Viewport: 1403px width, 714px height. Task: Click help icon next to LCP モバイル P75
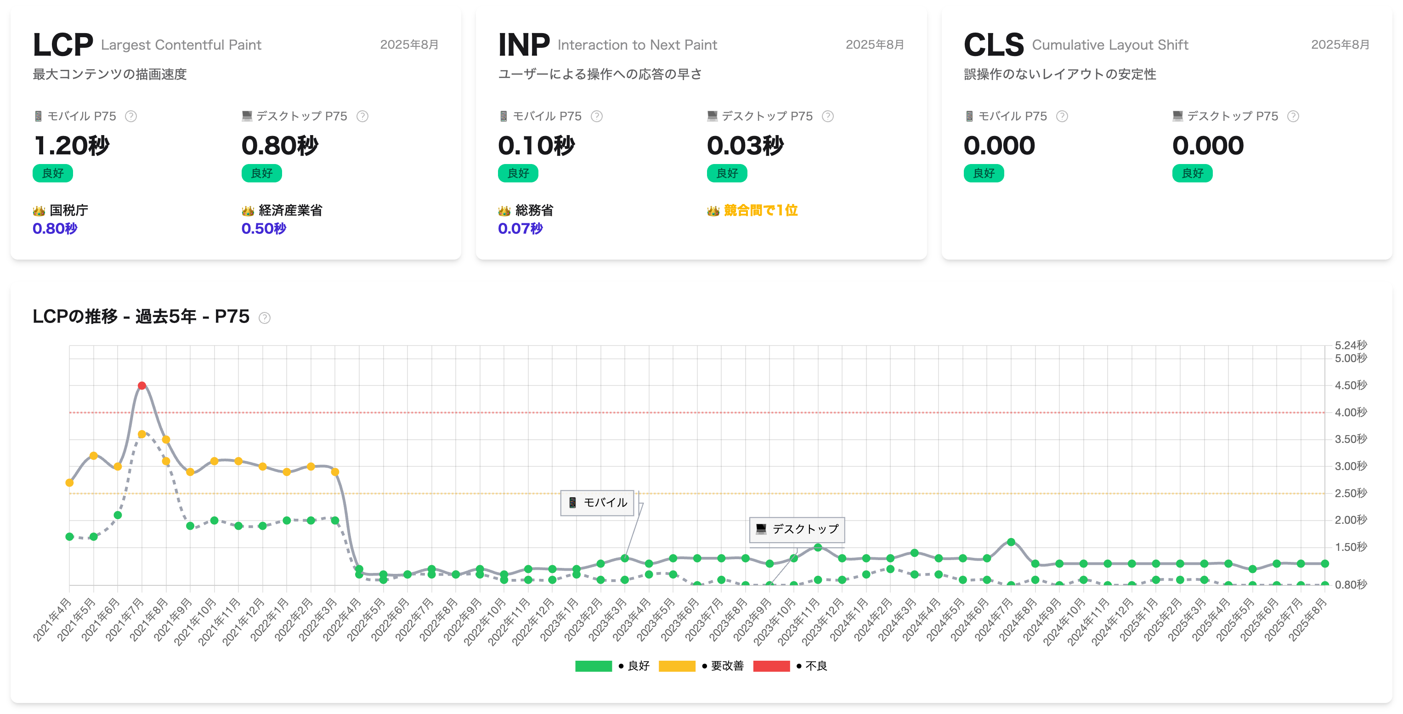[x=131, y=116]
